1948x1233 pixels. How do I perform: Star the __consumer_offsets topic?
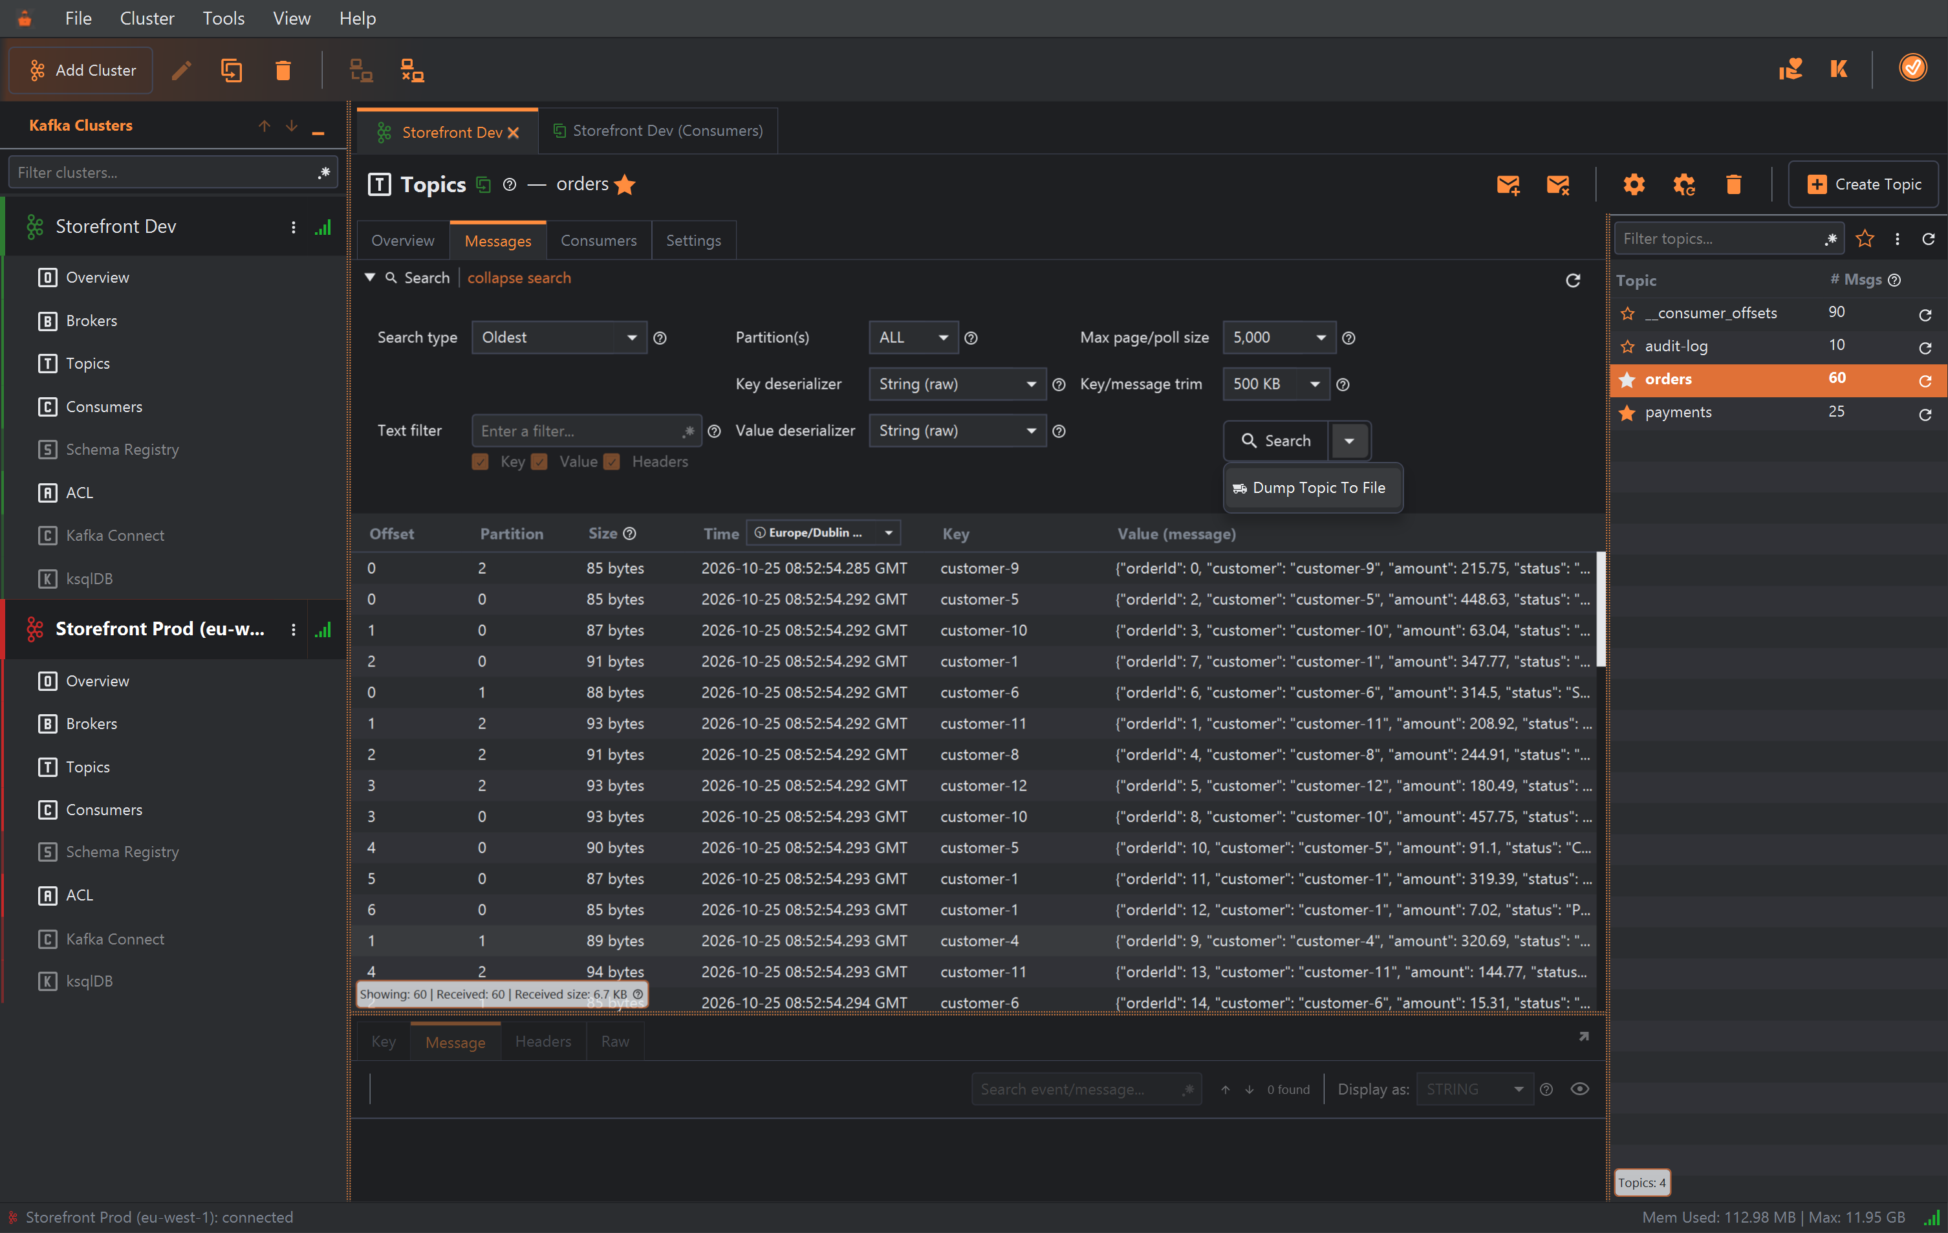point(1628,313)
